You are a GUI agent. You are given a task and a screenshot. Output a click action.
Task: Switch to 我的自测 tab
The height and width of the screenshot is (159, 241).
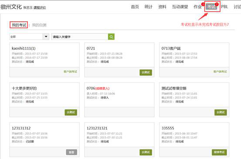(39, 25)
